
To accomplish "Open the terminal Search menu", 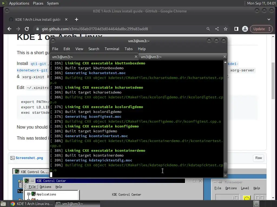I will (x=94, y=49).
